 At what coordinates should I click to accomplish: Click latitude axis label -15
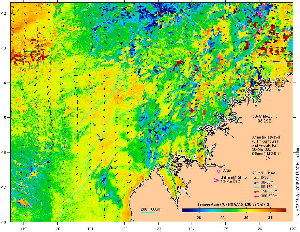pyautogui.click(x=4, y=117)
